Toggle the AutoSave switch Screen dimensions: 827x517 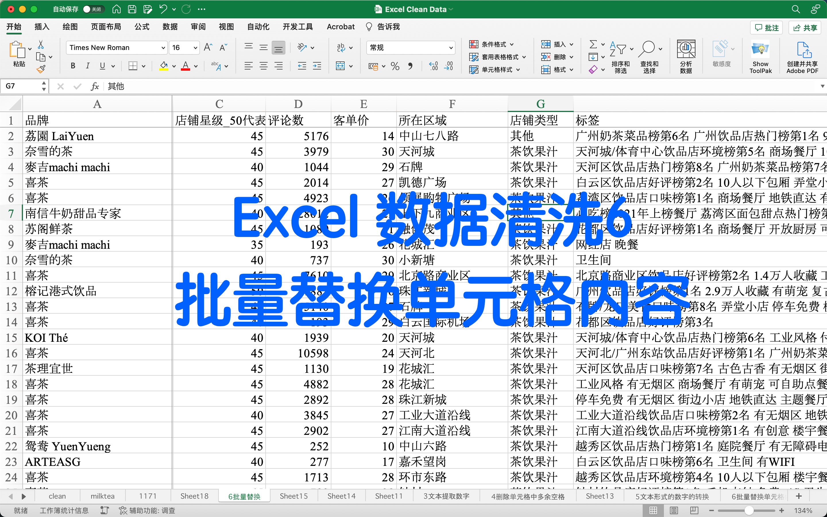93,9
